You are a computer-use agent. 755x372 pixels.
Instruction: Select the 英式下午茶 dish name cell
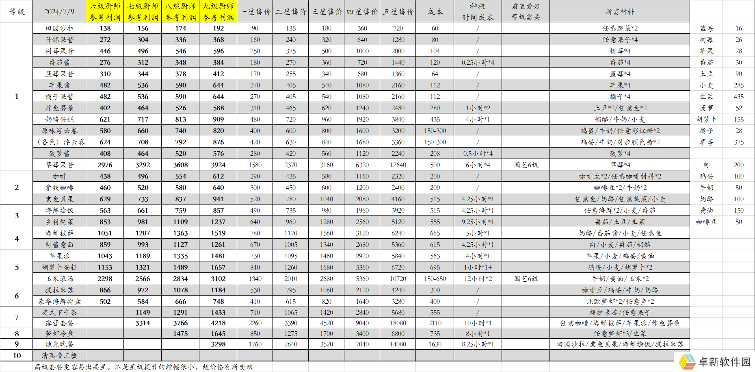click(x=59, y=312)
